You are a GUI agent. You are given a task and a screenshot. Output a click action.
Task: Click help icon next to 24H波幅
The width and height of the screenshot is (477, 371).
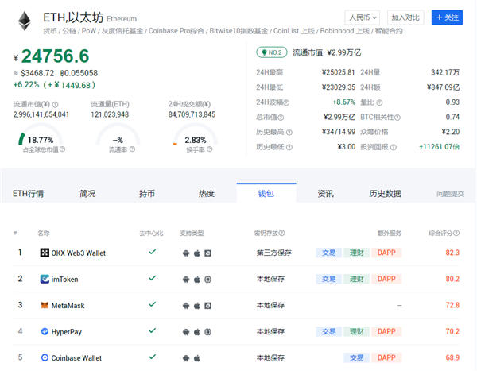click(x=286, y=102)
